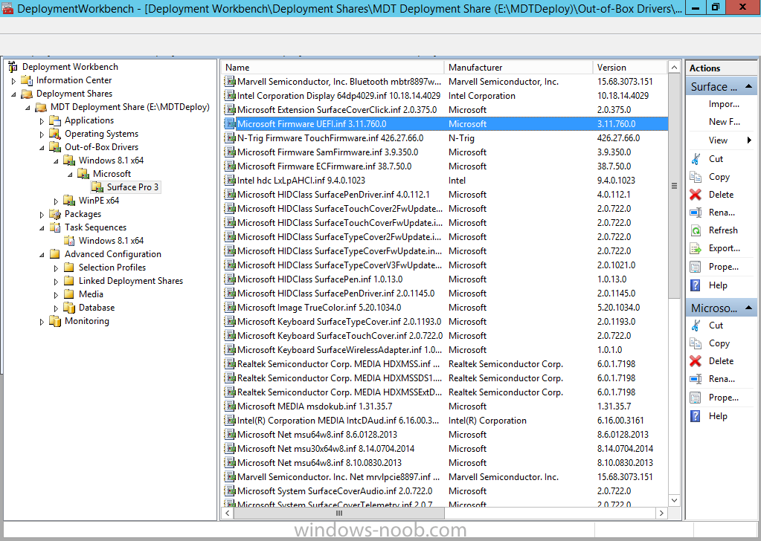Screen dimensions: 761x541
Task: Expand the Monitoring tree node
Action: point(42,322)
